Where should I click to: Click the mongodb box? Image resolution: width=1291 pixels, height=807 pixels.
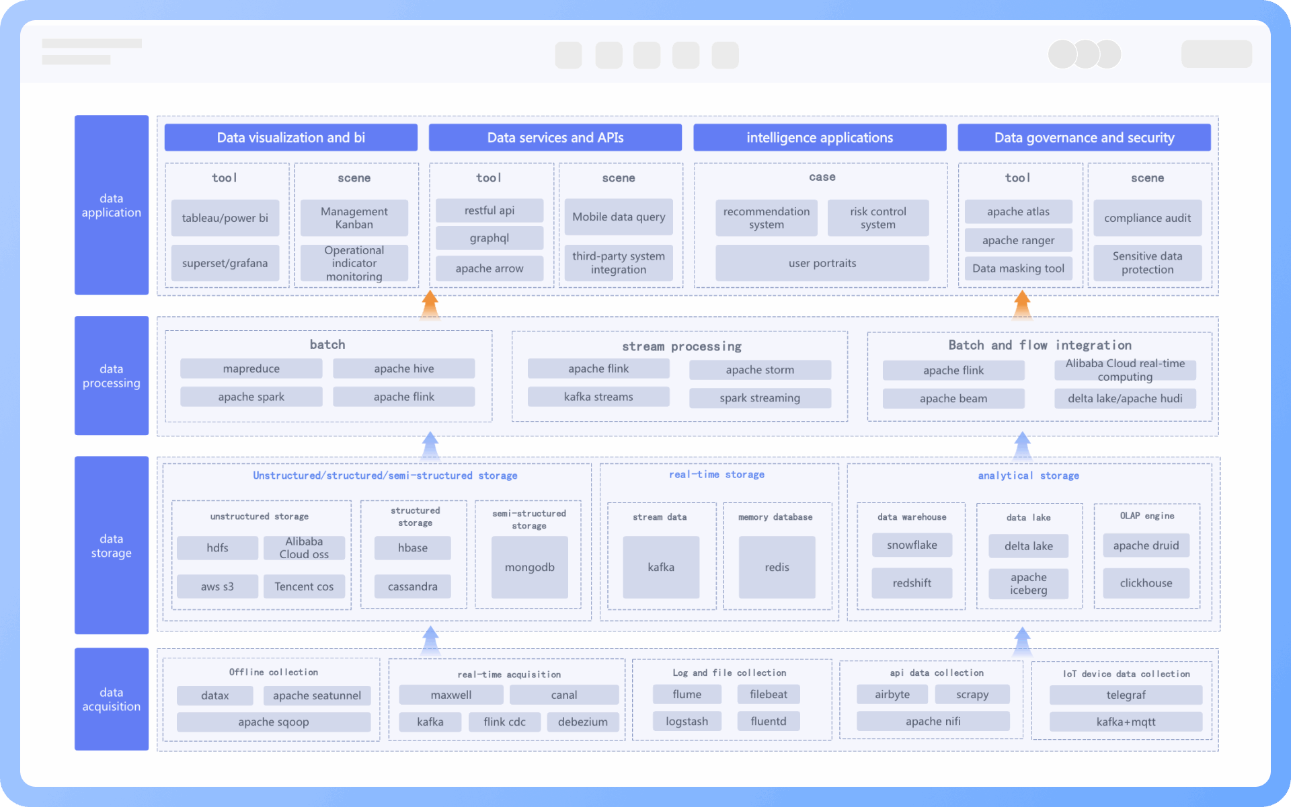[x=530, y=567]
